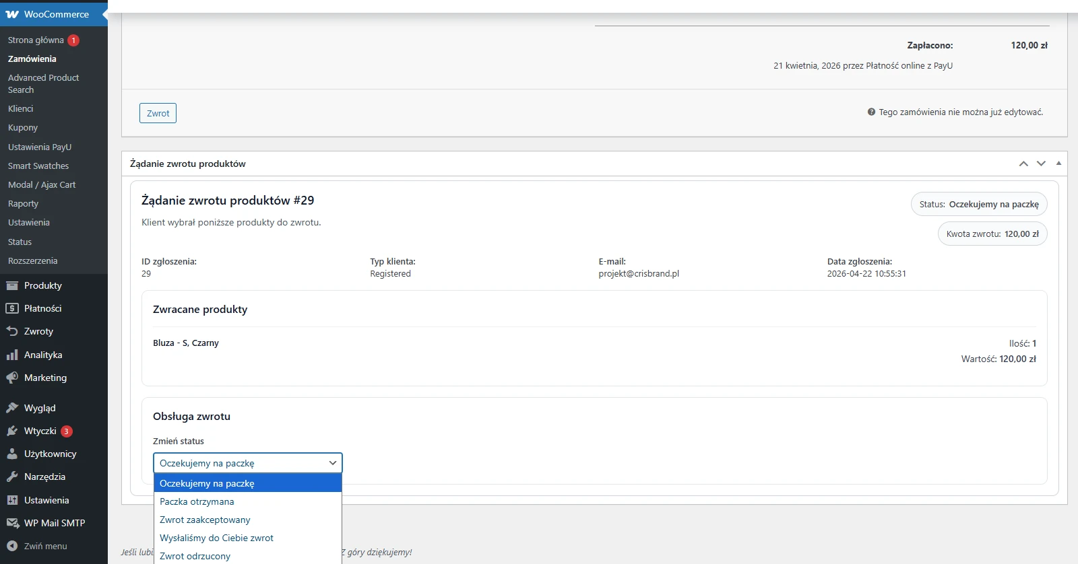
Task: Click the Użytkownicy person icon
Action: [12, 454]
